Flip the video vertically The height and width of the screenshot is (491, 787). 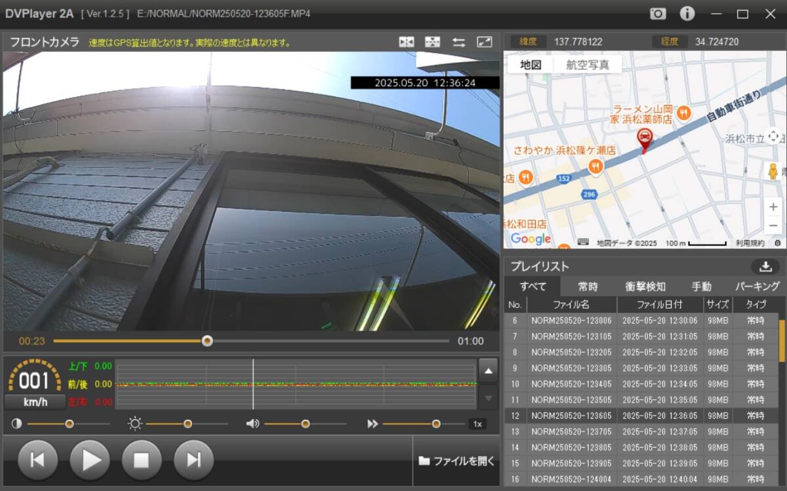coord(432,42)
